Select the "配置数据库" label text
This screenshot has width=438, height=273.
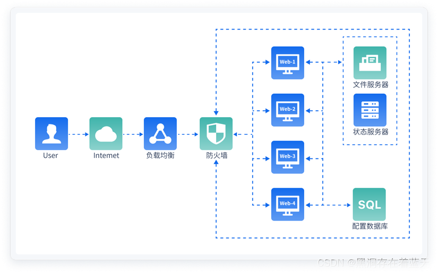click(370, 226)
